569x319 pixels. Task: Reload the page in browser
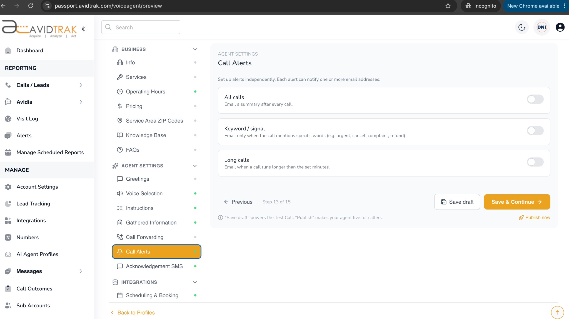tap(31, 6)
